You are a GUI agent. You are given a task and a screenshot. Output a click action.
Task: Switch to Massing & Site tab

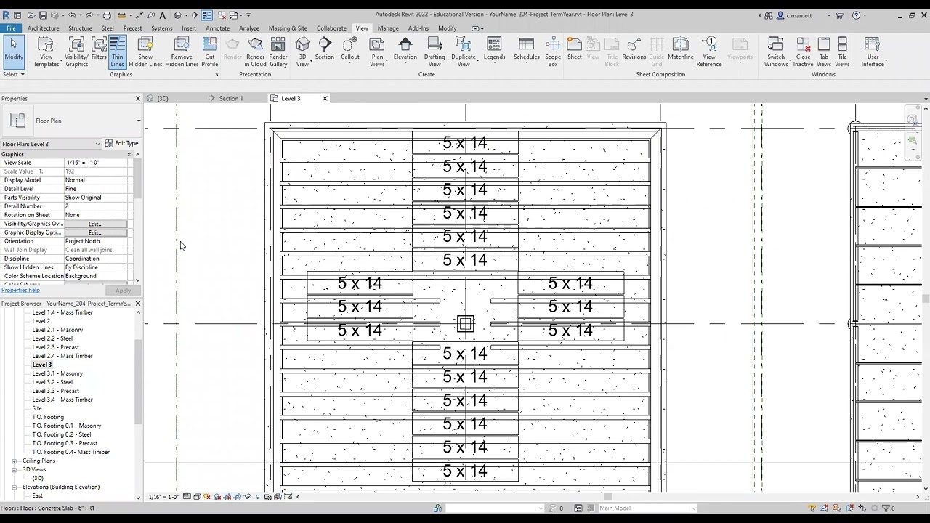288,28
